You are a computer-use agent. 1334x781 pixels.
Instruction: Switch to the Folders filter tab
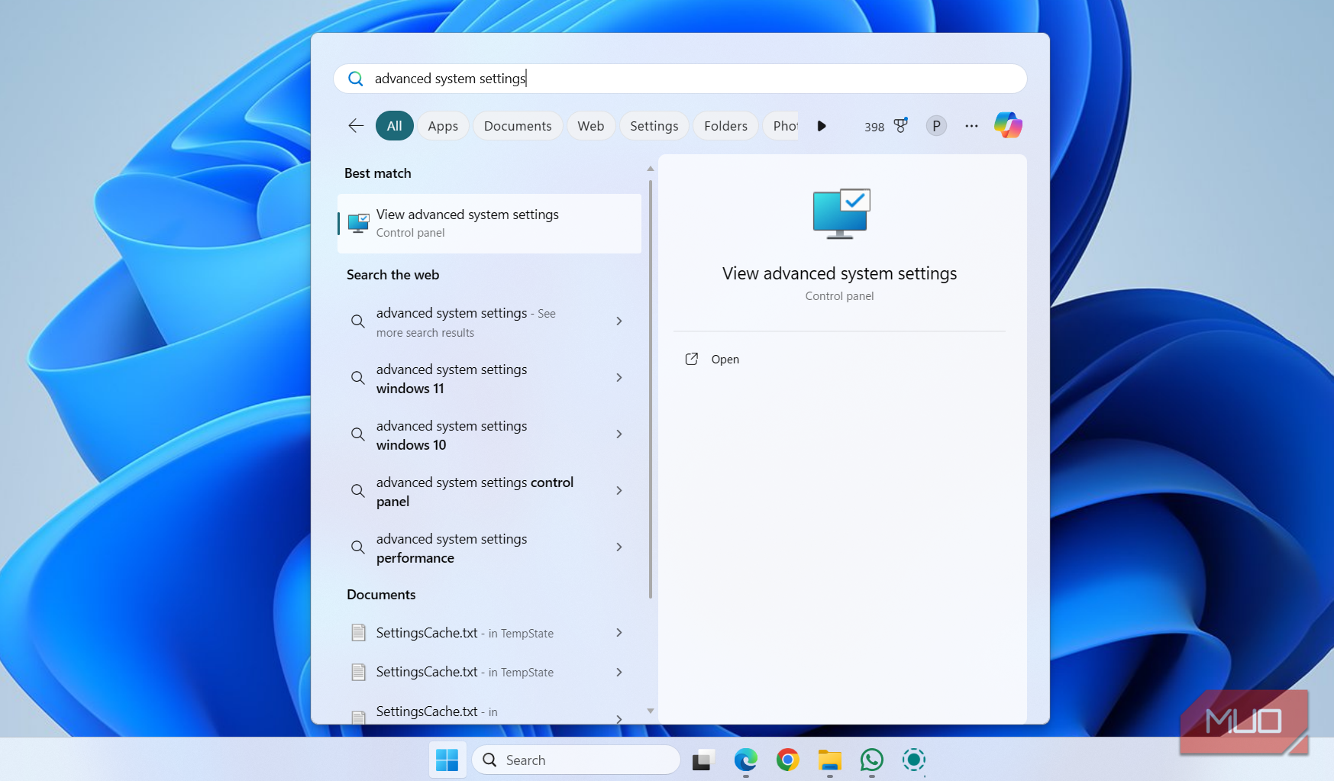point(725,126)
